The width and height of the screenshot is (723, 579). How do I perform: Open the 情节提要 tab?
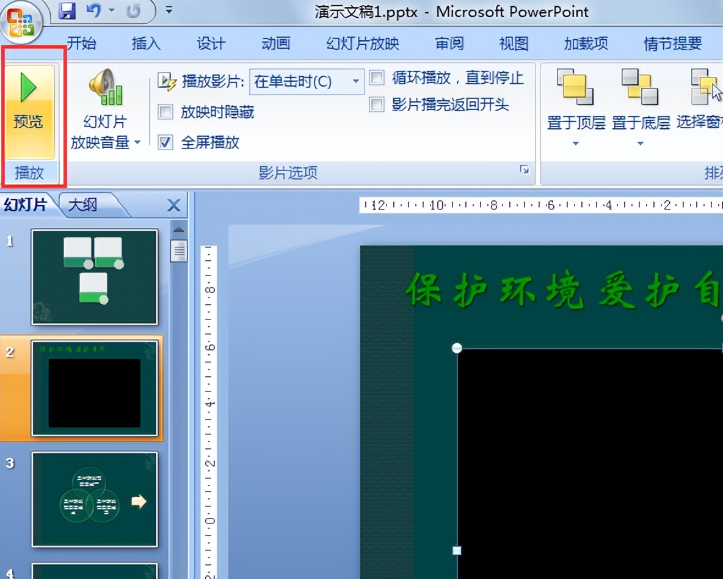click(x=673, y=43)
